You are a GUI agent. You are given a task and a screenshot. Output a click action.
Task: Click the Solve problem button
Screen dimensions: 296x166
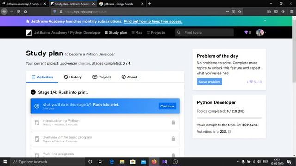click(210, 82)
